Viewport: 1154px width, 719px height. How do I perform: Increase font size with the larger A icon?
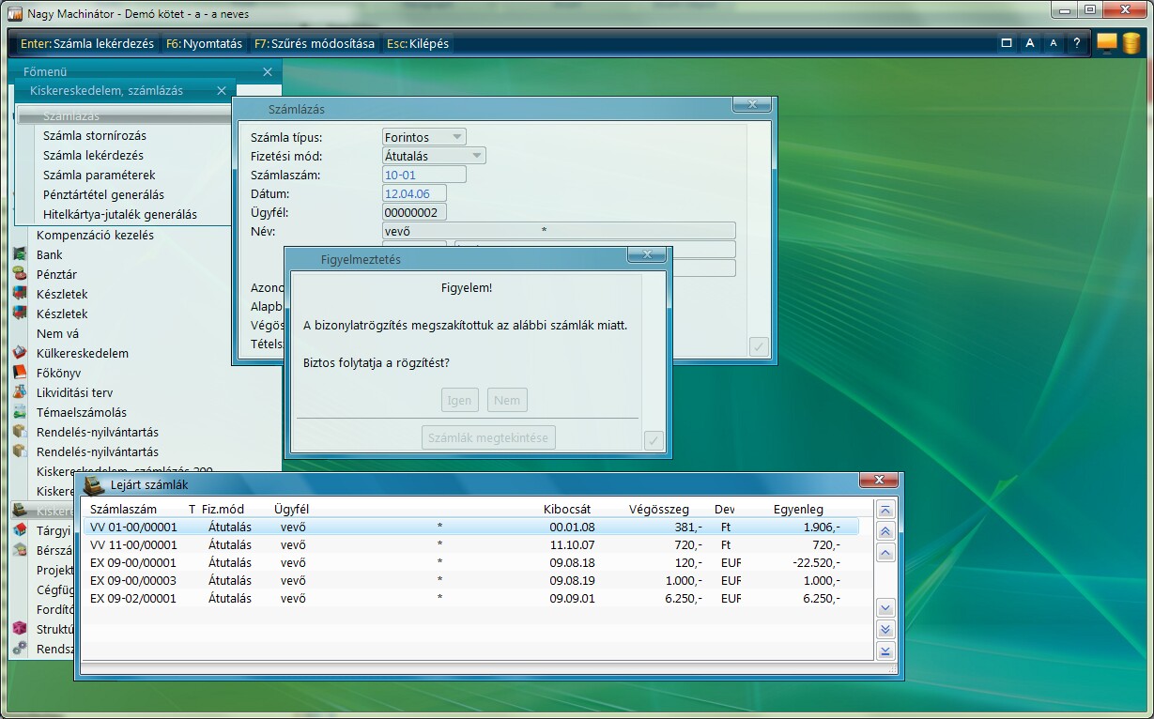tap(1030, 43)
